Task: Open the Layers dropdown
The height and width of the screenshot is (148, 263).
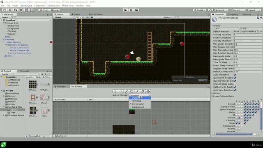Action: click(x=239, y=10)
